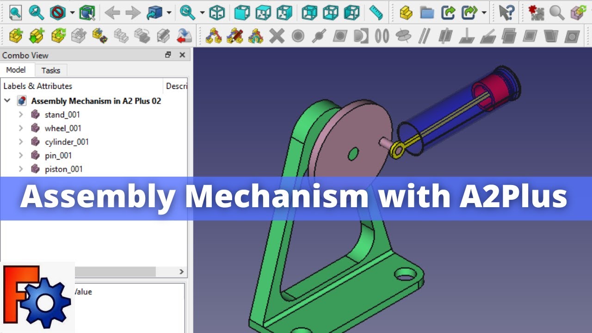Click the delete constraint X icon

277,36
